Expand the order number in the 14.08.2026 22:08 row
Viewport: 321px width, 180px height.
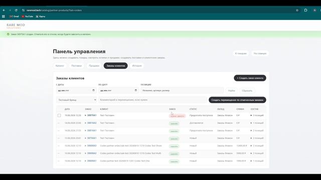(90, 123)
